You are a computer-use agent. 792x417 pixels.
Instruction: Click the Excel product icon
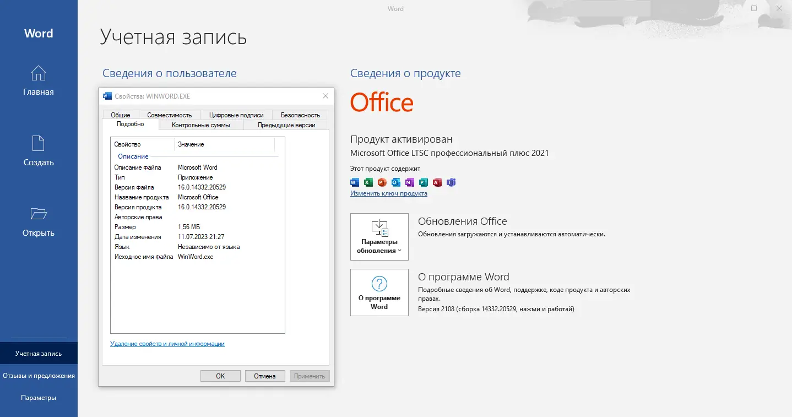pyautogui.click(x=368, y=182)
